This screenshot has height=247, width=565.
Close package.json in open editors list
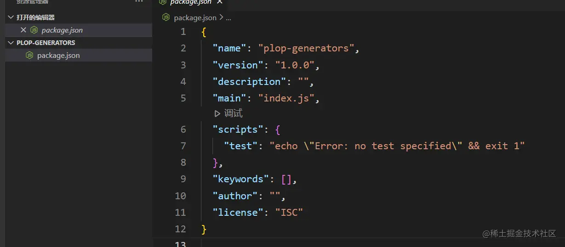tap(23, 30)
